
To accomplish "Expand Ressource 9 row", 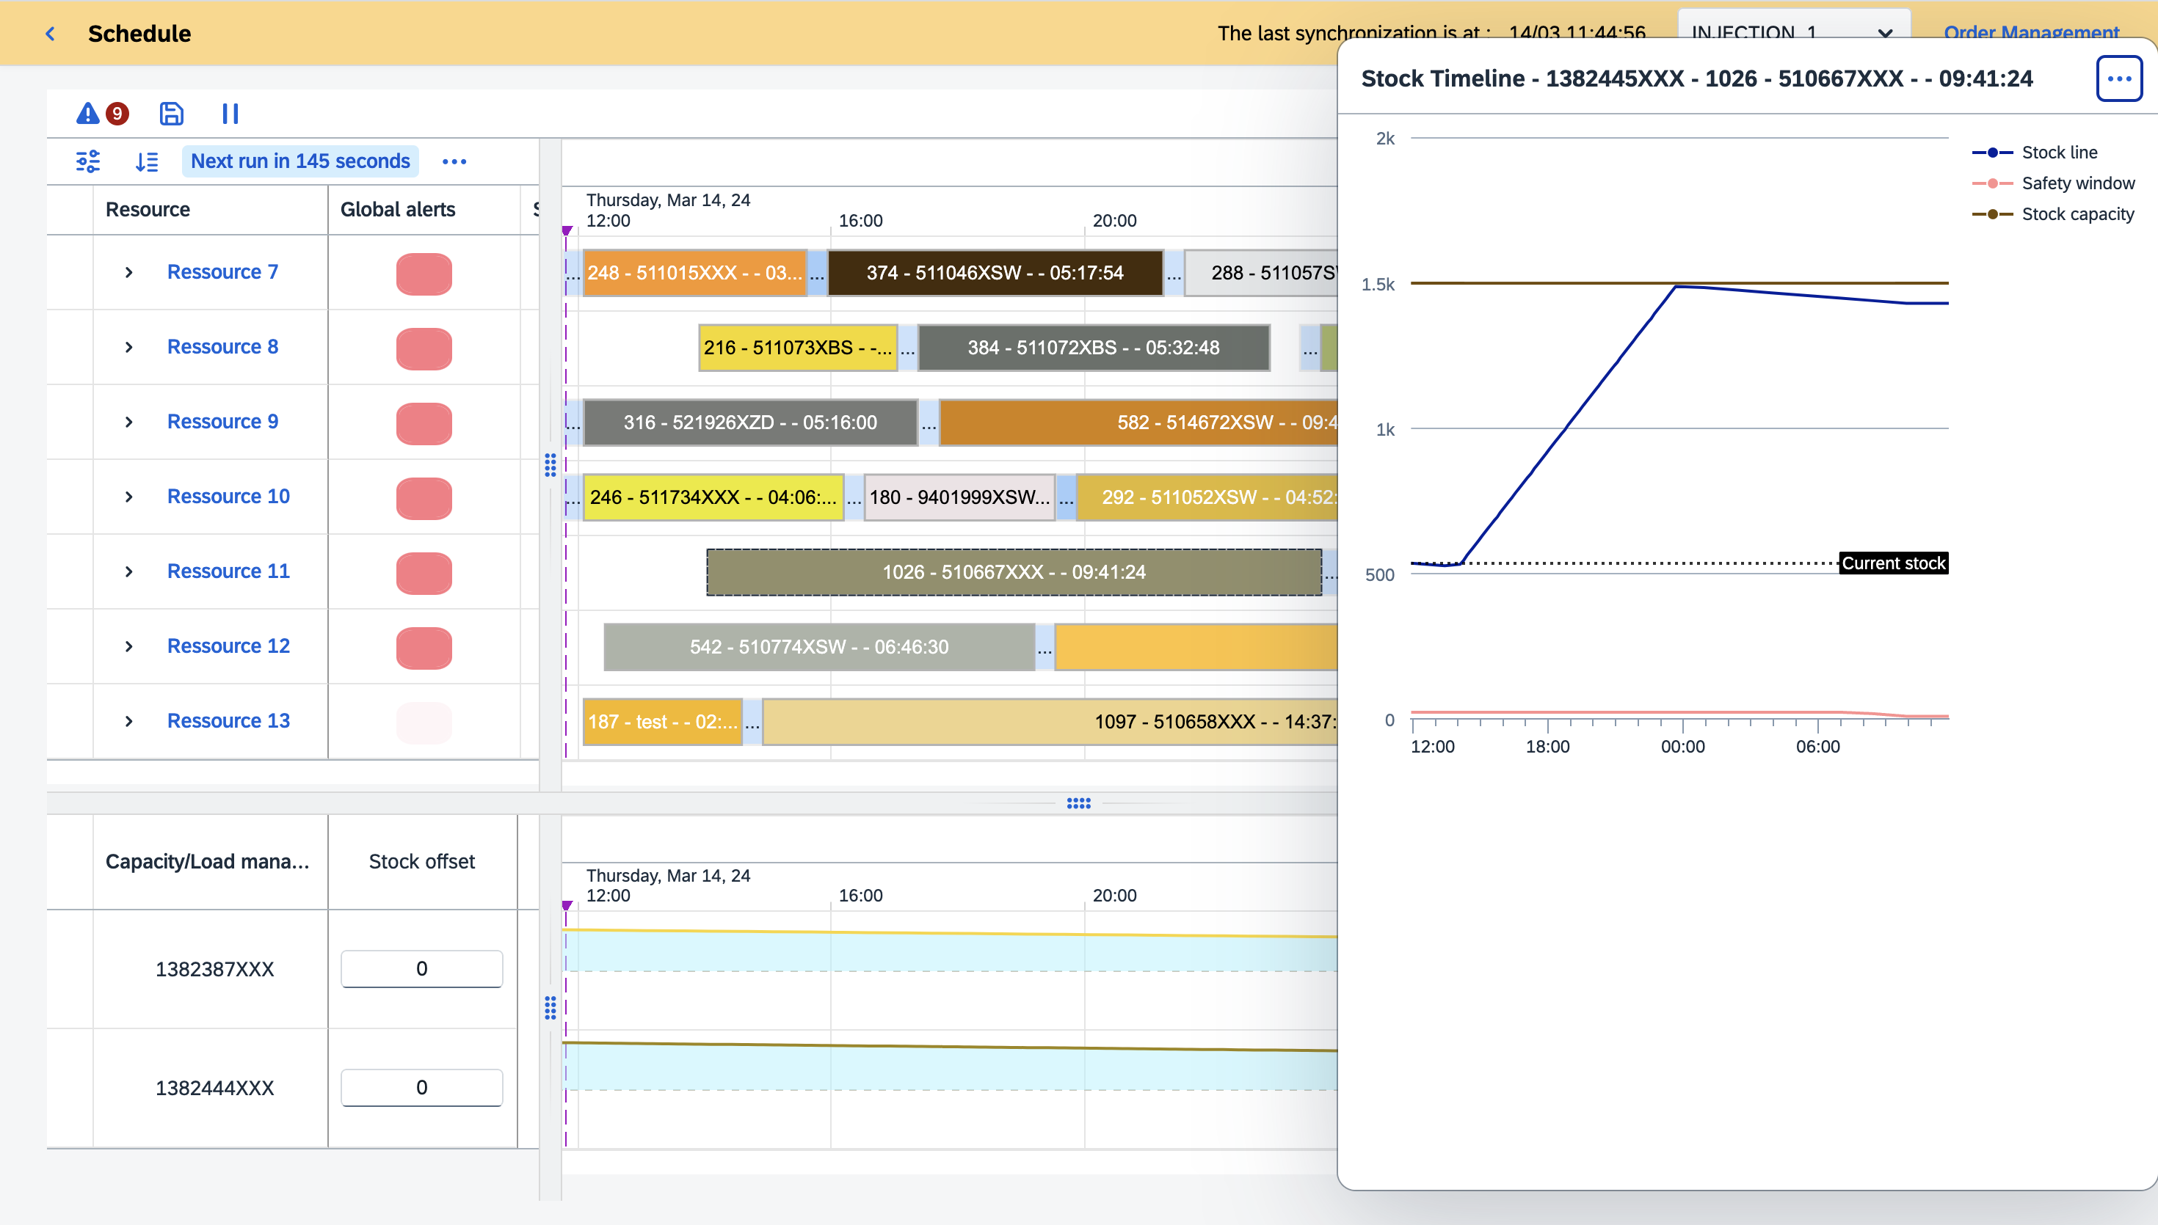I will 128,422.
